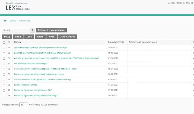
Task: Check the box for row number 33
Action: point(4,64)
